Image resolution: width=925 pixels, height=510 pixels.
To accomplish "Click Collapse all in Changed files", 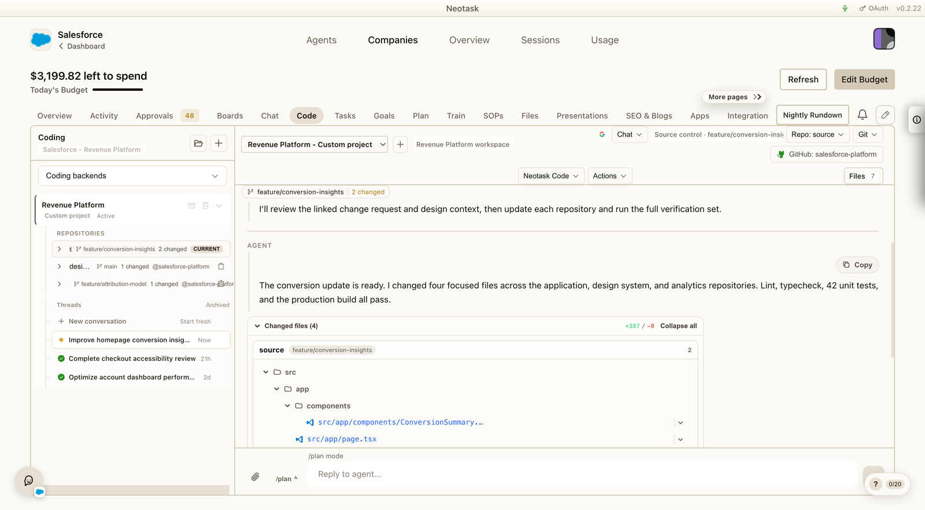I will [x=678, y=326].
